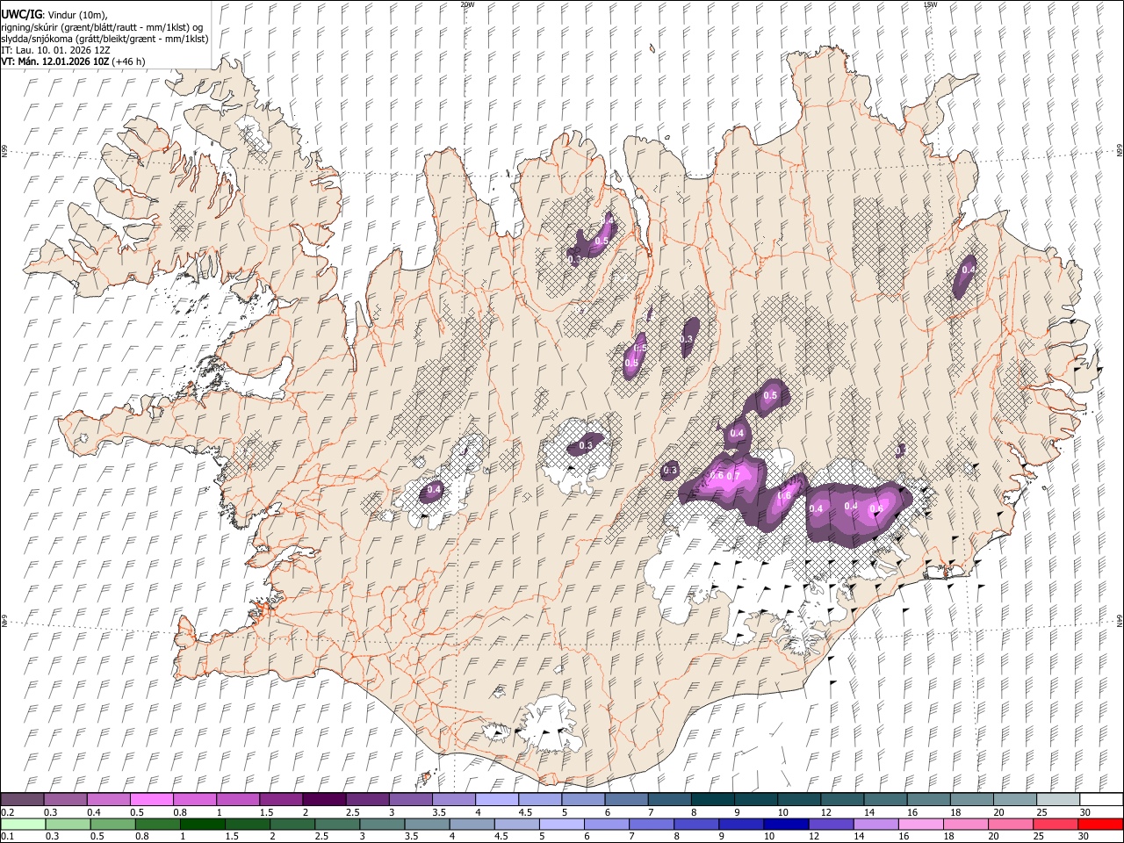Viewport: 1124px width, 843px height.
Task: Select the darkest green rain swatch for 1–1.5
Action: [x=202, y=824]
